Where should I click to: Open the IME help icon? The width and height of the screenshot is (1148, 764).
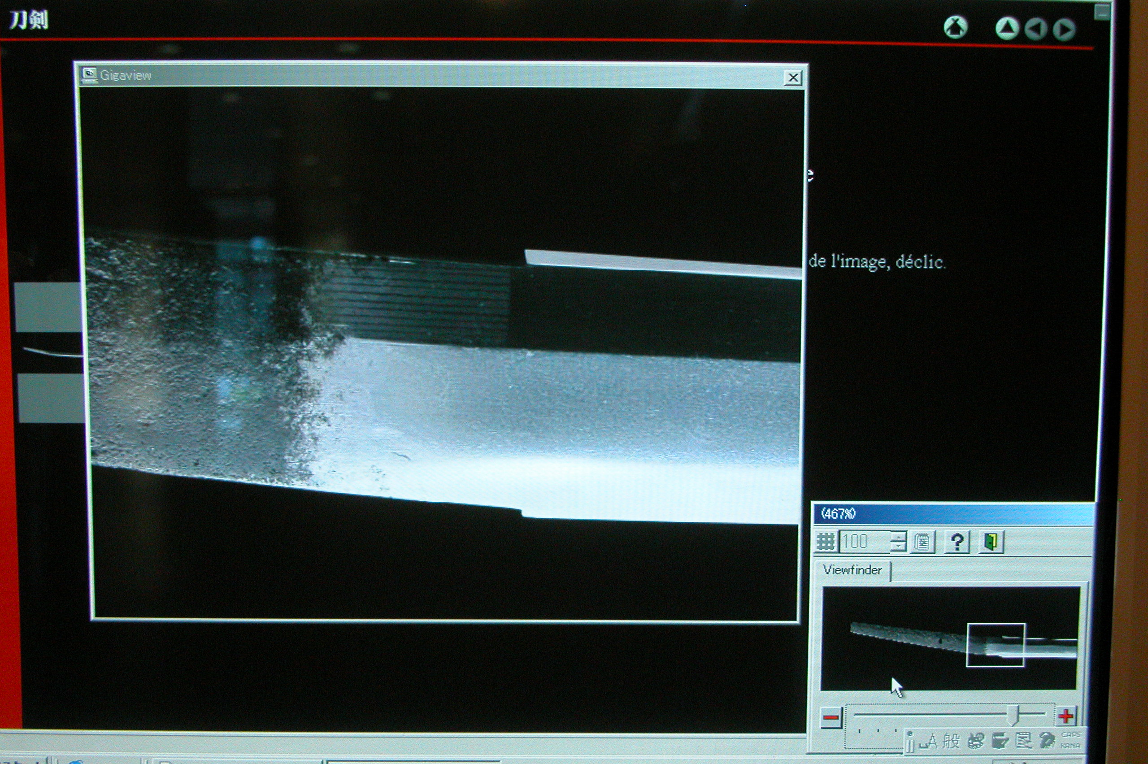pos(1047,741)
